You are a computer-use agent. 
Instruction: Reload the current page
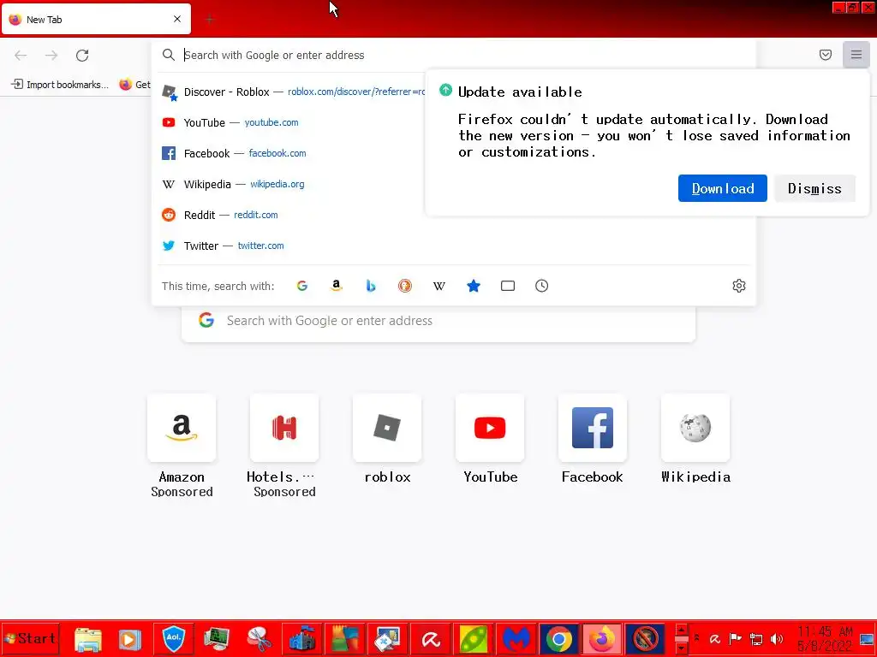coord(82,56)
